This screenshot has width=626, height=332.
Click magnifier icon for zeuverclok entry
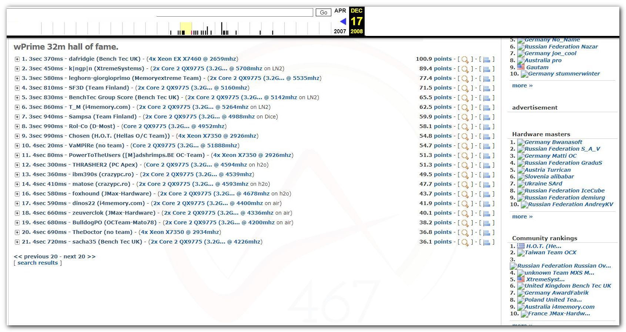tap(465, 214)
